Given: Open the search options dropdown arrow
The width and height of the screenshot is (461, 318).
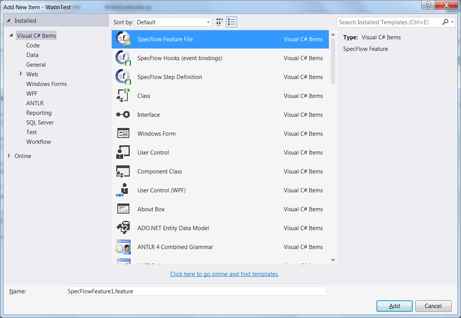Looking at the screenshot, I should pyautogui.click(x=452, y=22).
